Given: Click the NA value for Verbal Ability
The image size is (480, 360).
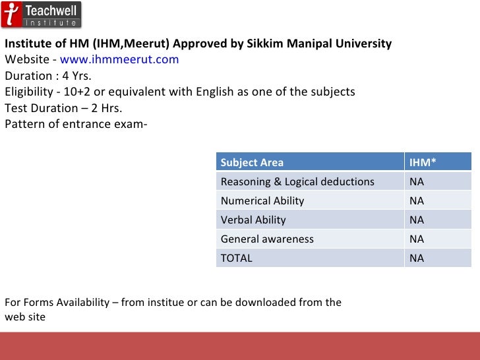Looking at the screenshot, I should [x=417, y=220].
